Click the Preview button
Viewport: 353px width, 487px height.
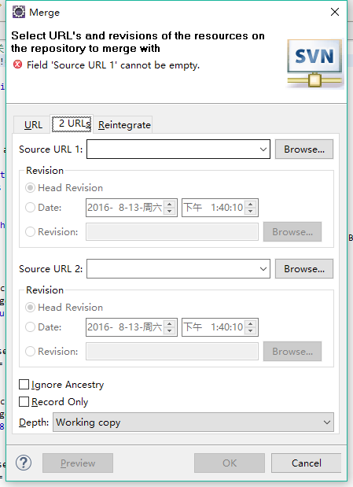78,463
